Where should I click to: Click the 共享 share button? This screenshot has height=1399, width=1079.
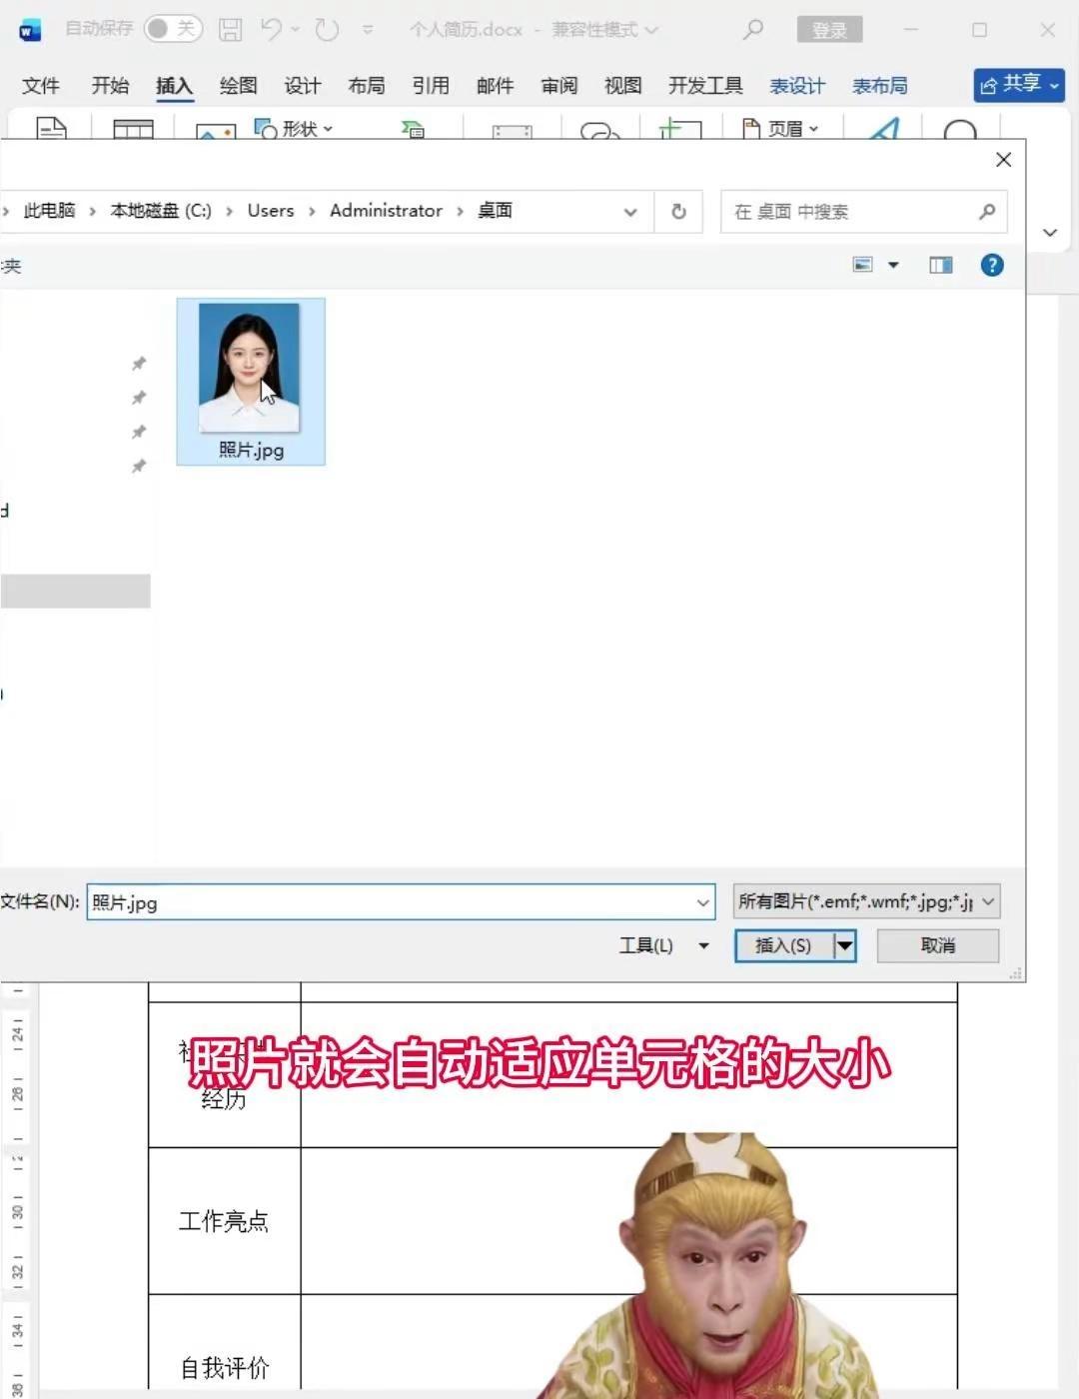(1019, 85)
